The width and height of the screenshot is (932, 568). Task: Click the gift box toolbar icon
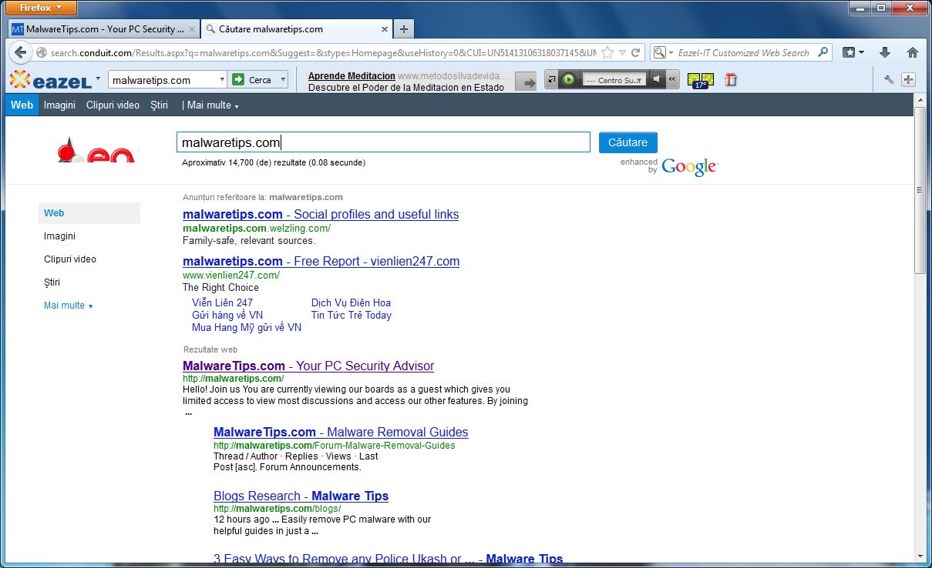[x=731, y=79]
